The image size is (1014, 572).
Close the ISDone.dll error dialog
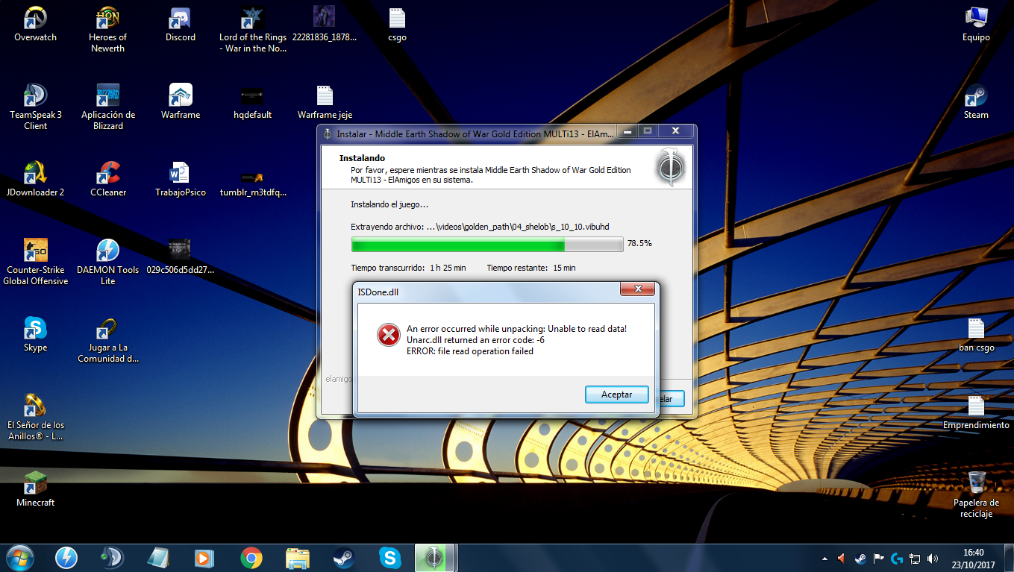(637, 289)
